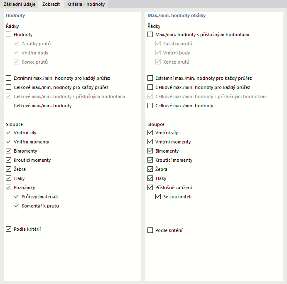Disable the Průřezy (materiál) checkbox
The image size is (287, 284).
click(17, 197)
